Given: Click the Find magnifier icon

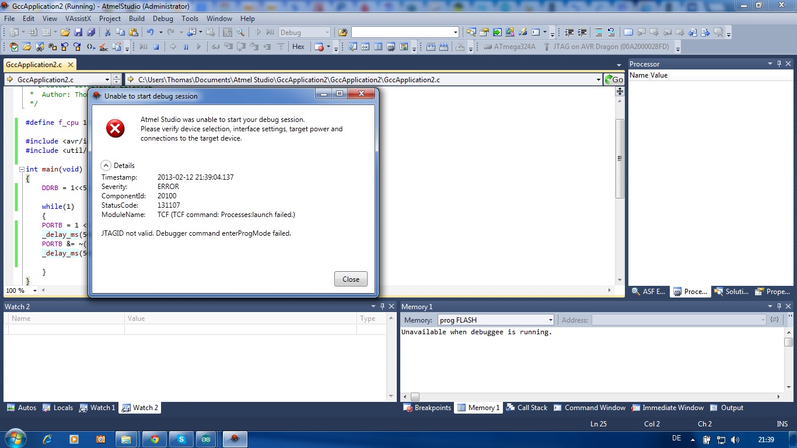Looking at the screenshot, I should tap(241, 32).
